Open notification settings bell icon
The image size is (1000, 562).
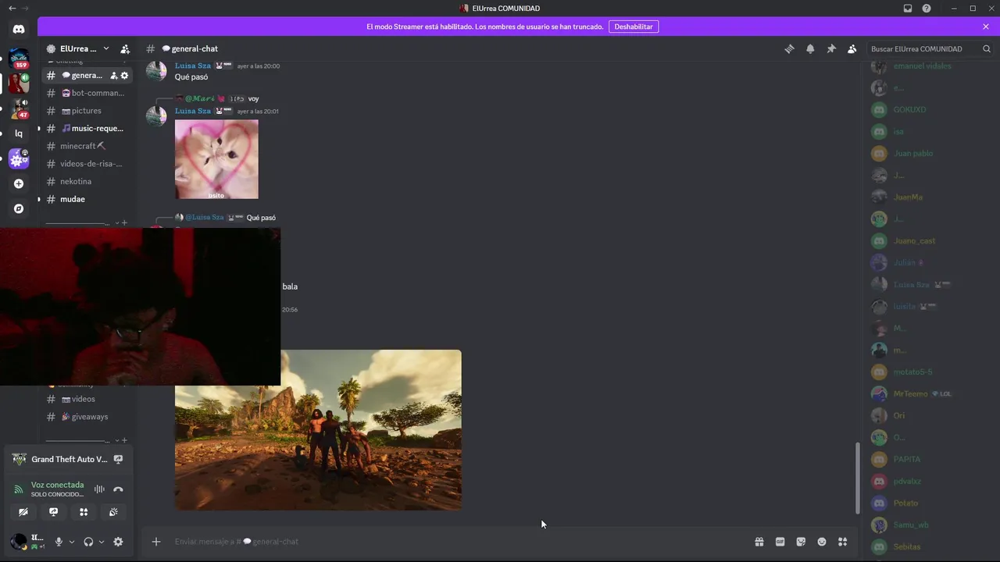[810, 48]
